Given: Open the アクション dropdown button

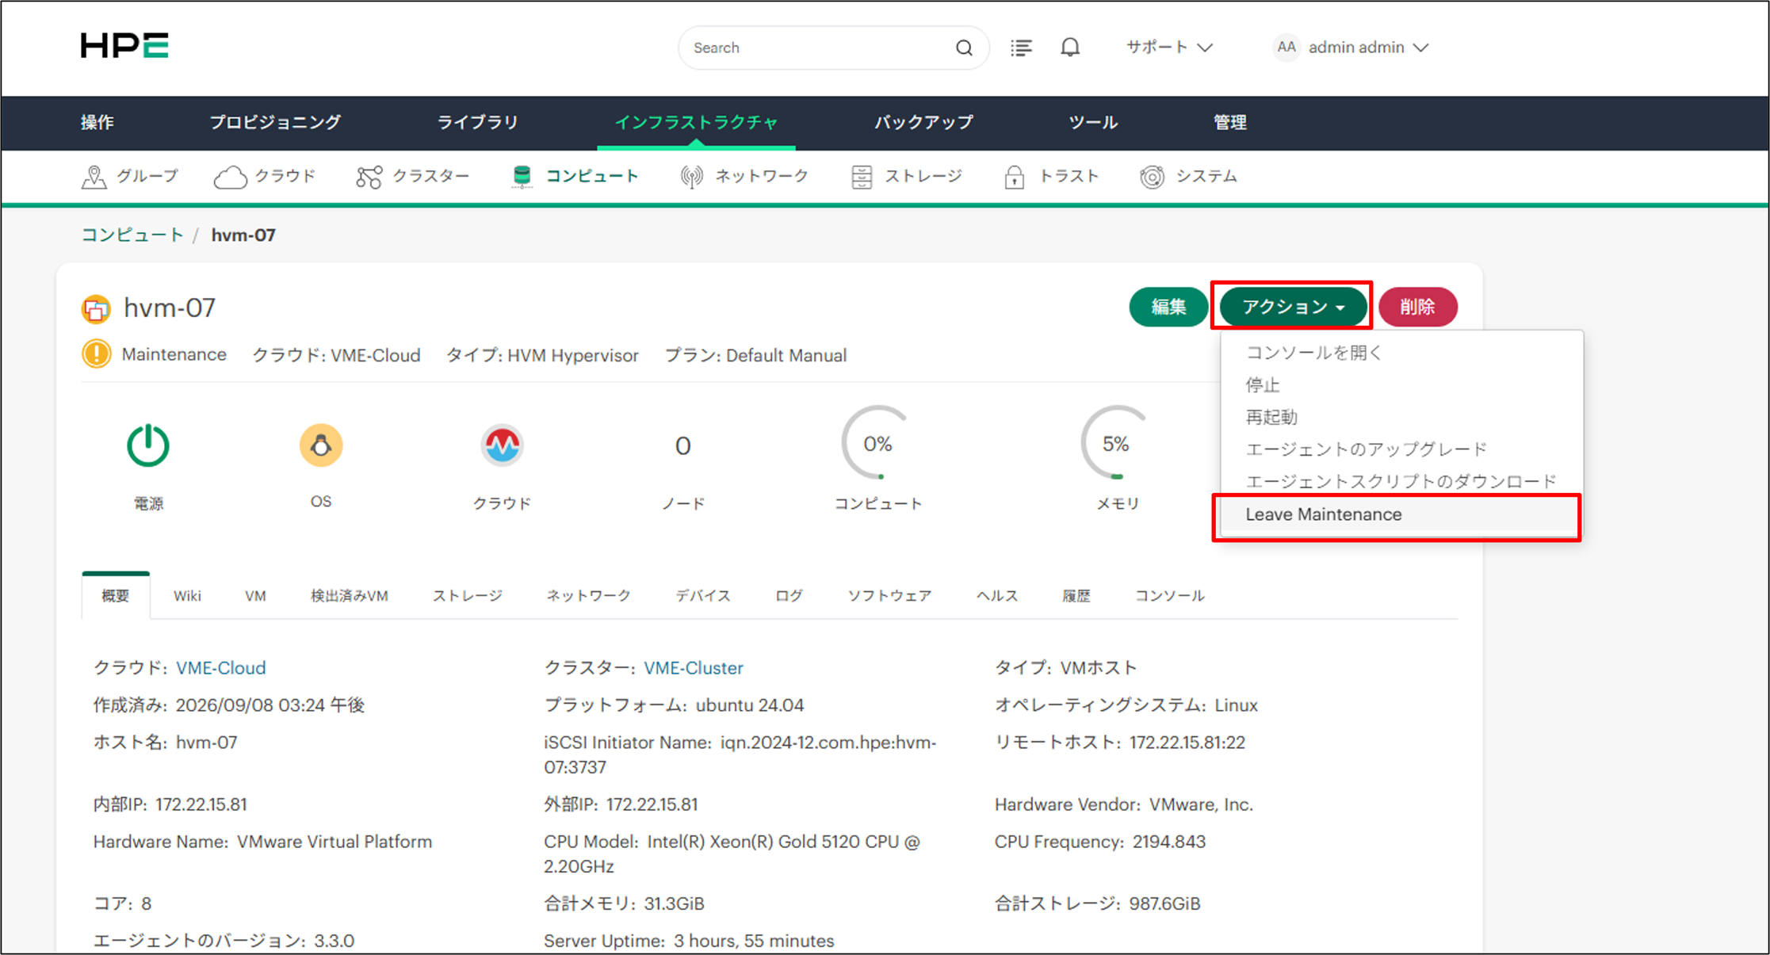Looking at the screenshot, I should [1293, 307].
